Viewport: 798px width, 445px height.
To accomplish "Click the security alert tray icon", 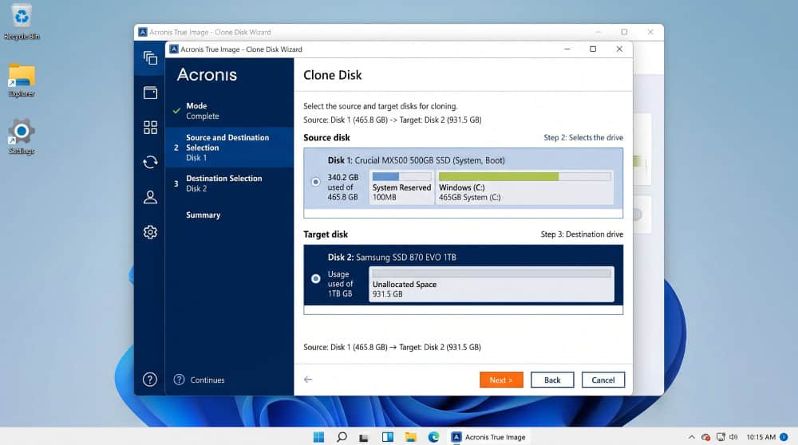I will click(705, 437).
